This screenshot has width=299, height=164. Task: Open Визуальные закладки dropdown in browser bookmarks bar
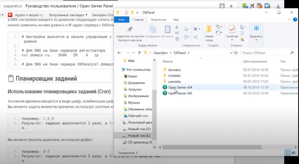(68, 15)
